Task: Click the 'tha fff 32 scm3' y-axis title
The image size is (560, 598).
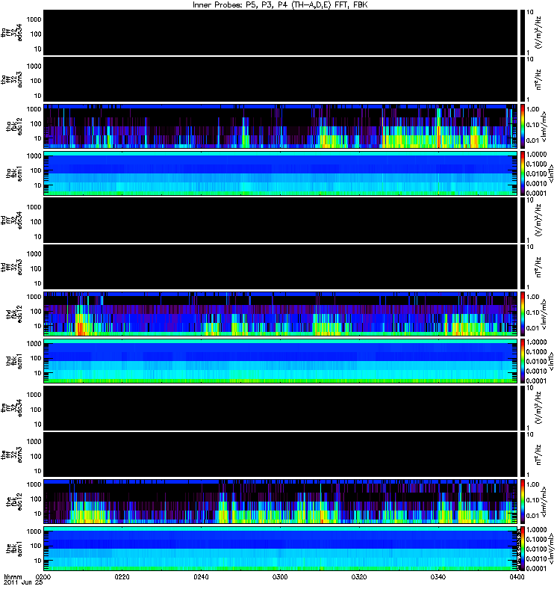Action: 12,79
